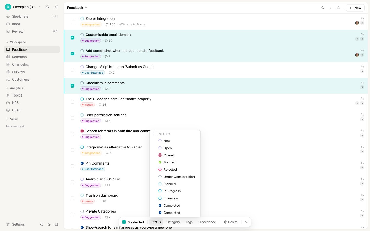Image resolution: width=370 pixels, height=231 pixels.
Task: Check the Change 'Skip' button checkbox
Action: pyautogui.click(x=72, y=70)
